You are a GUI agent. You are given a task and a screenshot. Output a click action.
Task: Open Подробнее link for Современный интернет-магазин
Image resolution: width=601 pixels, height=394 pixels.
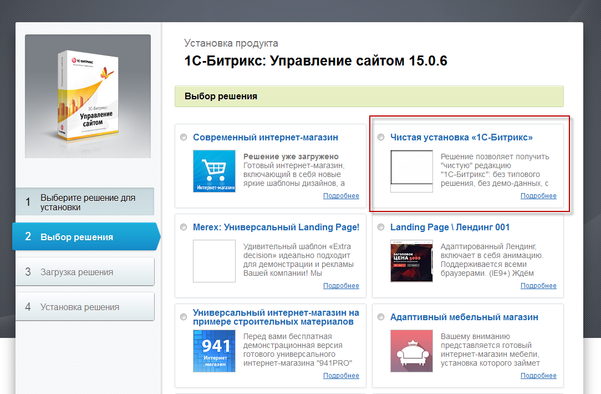[341, 196]
